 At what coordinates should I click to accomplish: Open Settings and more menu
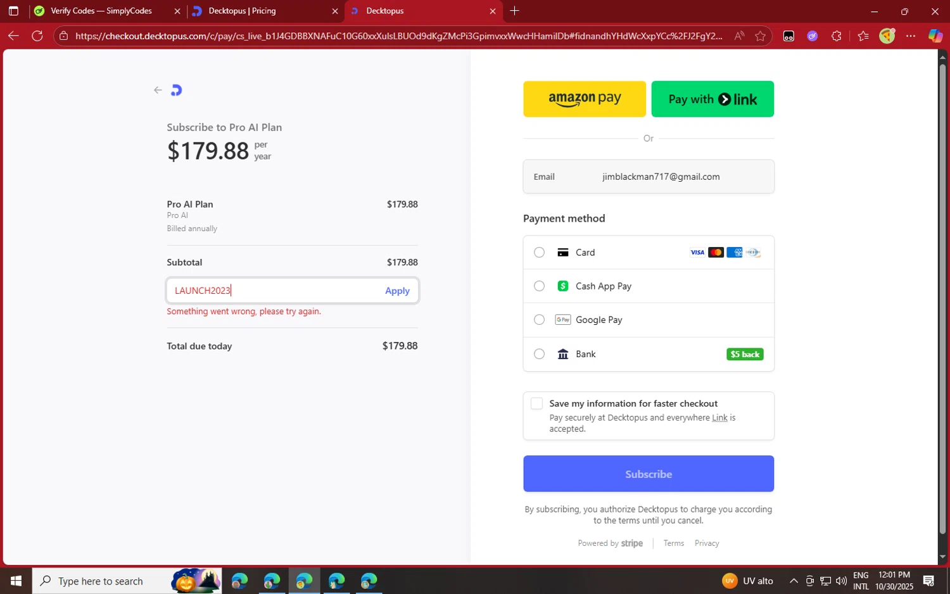pos(911,36)
